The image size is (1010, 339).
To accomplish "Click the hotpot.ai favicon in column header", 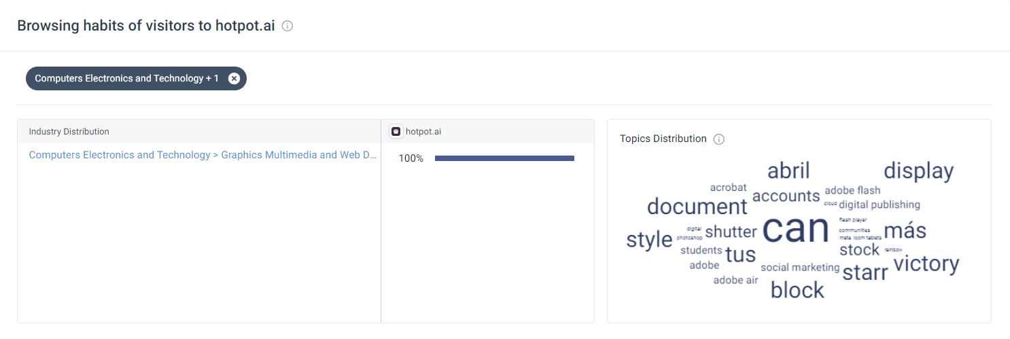I will click(x=396, y=132).
